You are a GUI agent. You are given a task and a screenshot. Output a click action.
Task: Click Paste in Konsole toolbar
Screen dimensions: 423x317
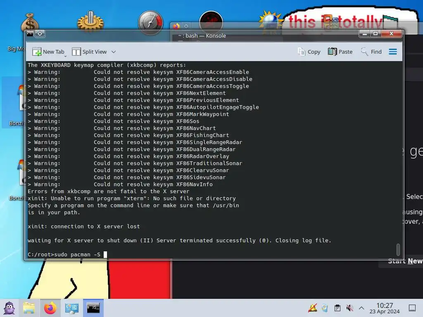[340, 52]
